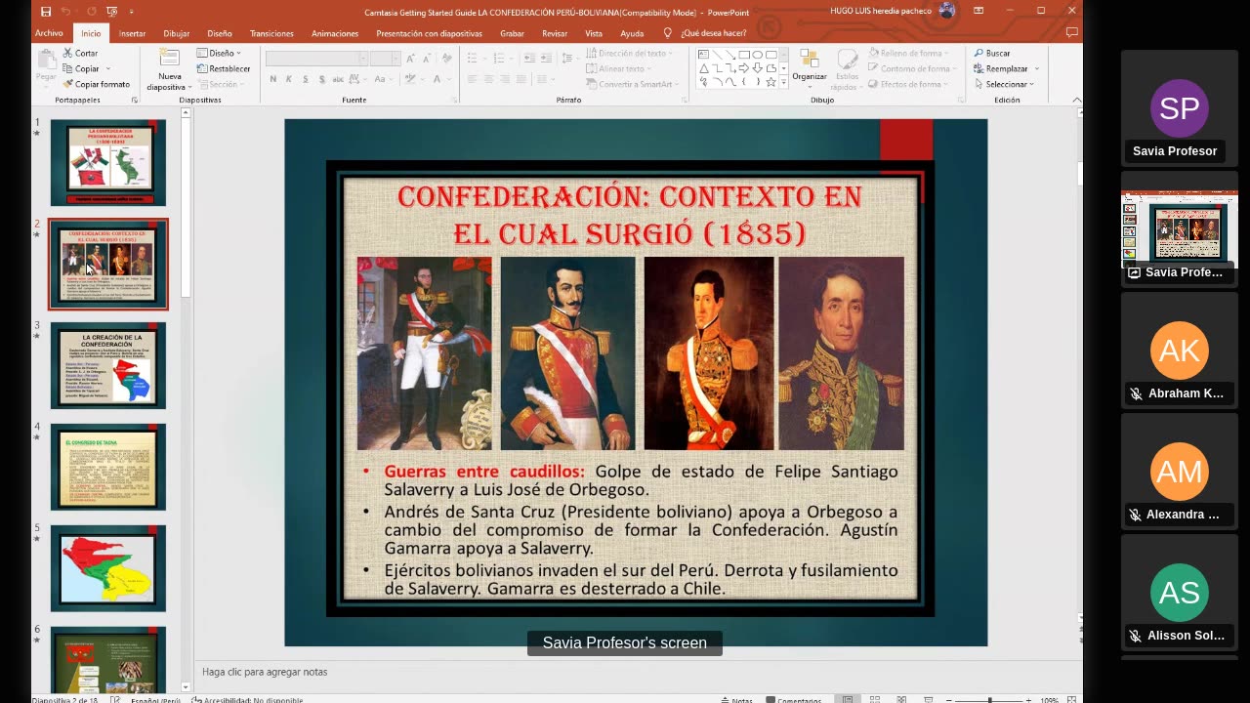Click muted microphone on Abraham K tile
This screenshot has height=703, width=1250.
1136,393
